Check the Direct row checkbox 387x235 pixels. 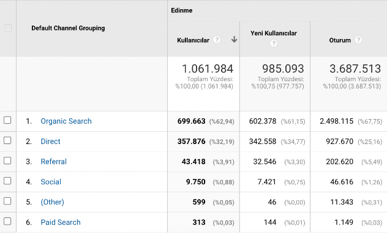pyautogui.click(x=7, y=140)
